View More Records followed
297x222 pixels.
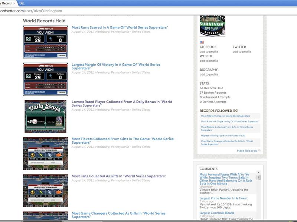tap(247, 151)
